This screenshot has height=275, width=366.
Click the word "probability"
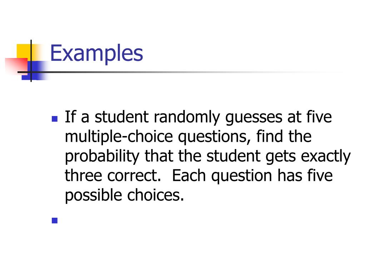102,157
